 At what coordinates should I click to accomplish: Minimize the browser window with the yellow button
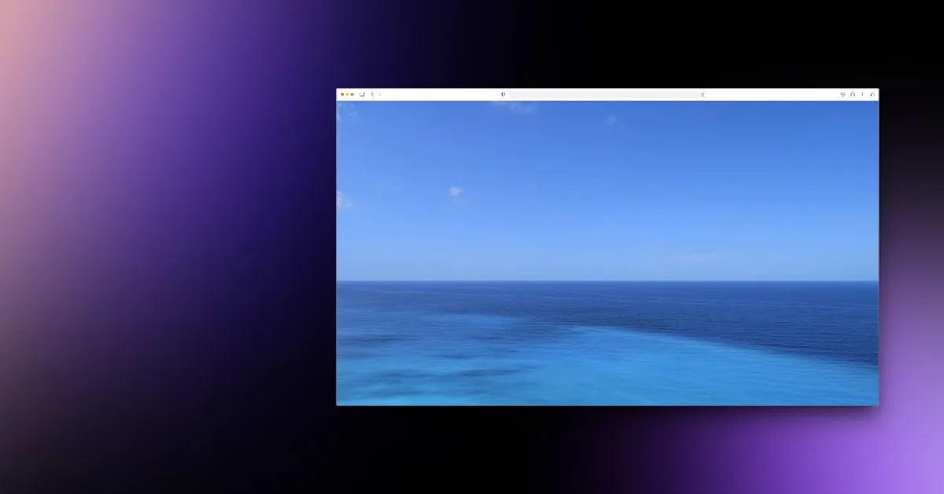[x=347, y=94]
